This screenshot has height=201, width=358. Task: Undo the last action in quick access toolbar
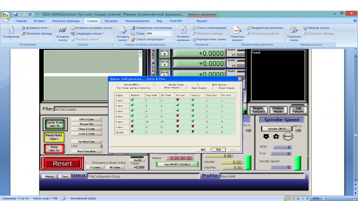coord(21,14)
